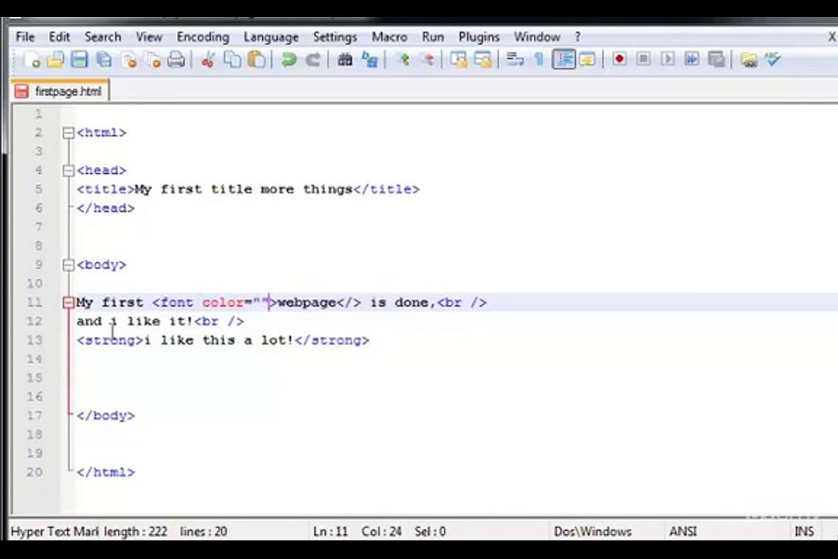
Task: Click 'Sel : 0' in the status bar
Action: point(430,531)
